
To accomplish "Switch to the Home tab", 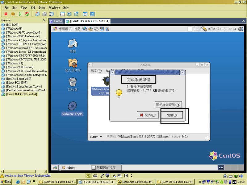I will point(56,21).
